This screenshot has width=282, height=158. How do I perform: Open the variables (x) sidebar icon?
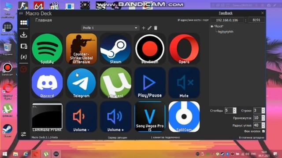[23, 57]
